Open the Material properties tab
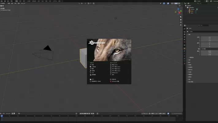218x123 pixels. 185,64
